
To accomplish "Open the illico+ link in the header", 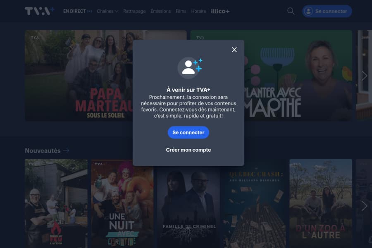I will click(220, 11).
